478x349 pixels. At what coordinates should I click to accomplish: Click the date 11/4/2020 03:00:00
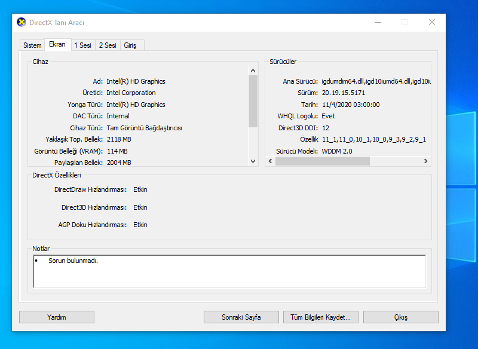[351, 105]
